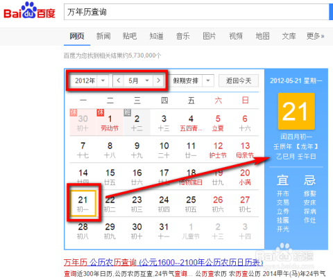Click the Baidu paw logo
333x278 pixels.
[x=29, y=10]
